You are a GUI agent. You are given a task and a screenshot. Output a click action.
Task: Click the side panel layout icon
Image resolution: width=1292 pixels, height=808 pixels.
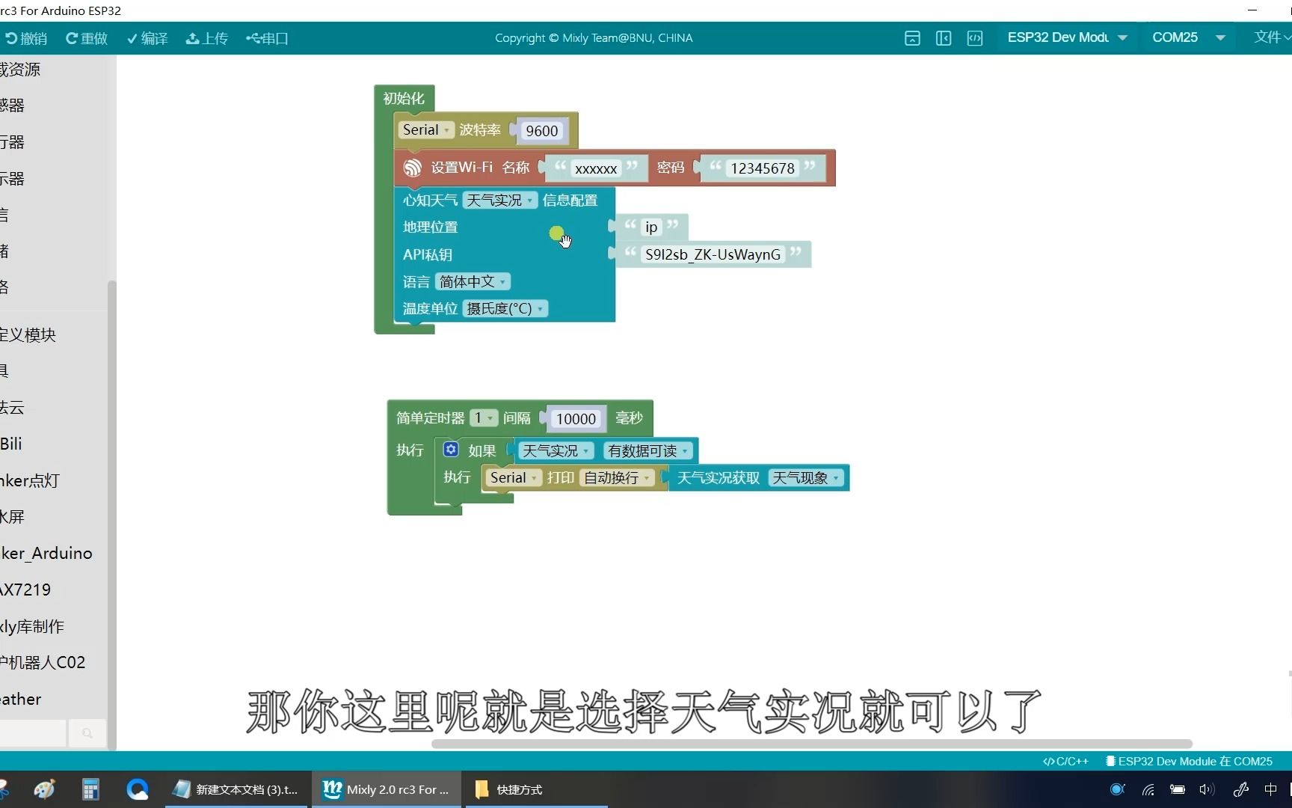point(944,38)
